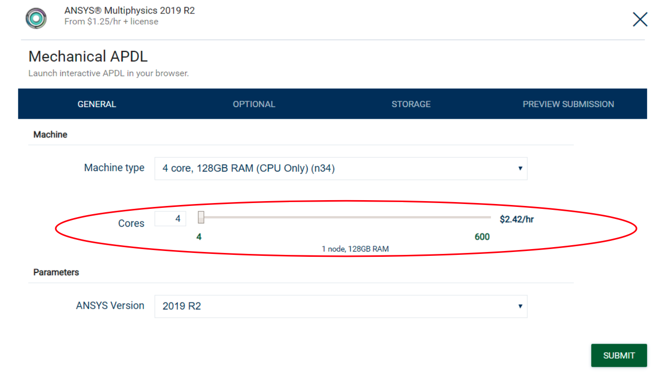Click the 600 maximum cores label
Viewport: 653px width, 377px height.
(x=482, y=237)
